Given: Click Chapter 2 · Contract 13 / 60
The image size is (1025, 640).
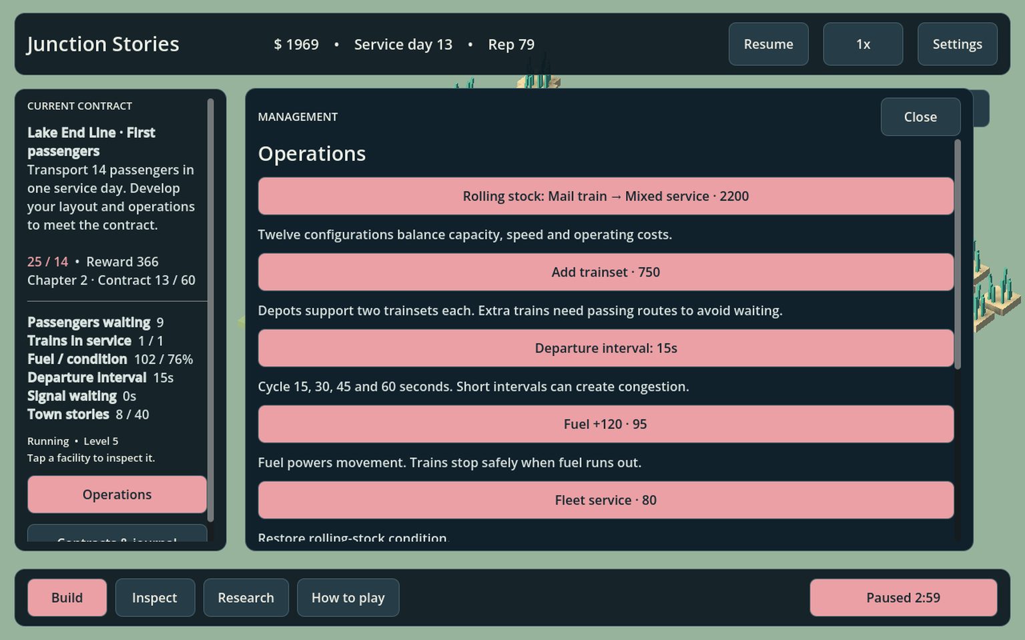Looking at the screenshot, I should (111, 281).
